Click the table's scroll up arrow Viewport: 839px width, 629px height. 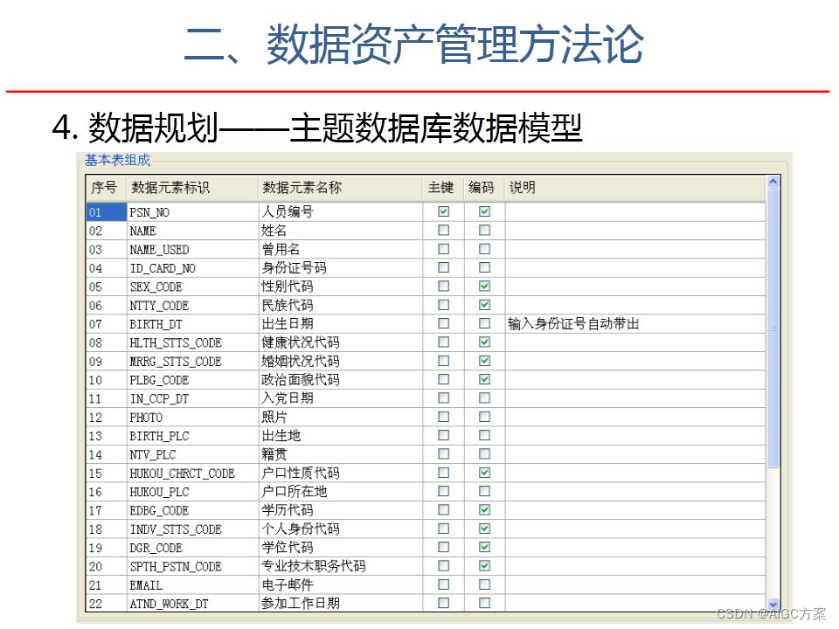click(x=773, y=182)
